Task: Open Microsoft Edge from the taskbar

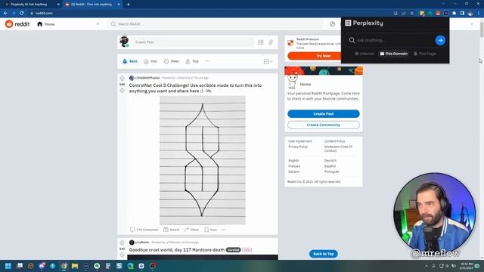Action: click(x=130, y=266)
